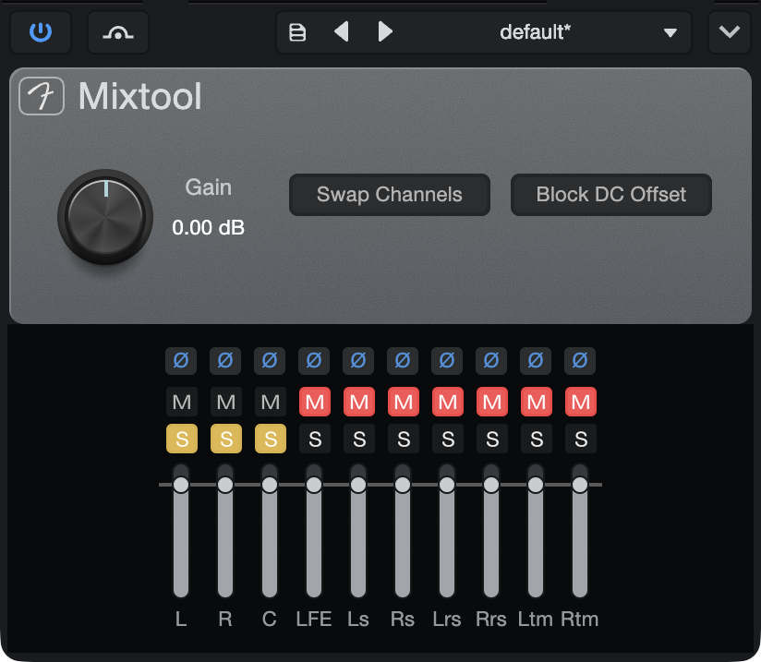The image size is (761, 662).
Task: Invert phase on Ls channel
Action: pos(358,361)
